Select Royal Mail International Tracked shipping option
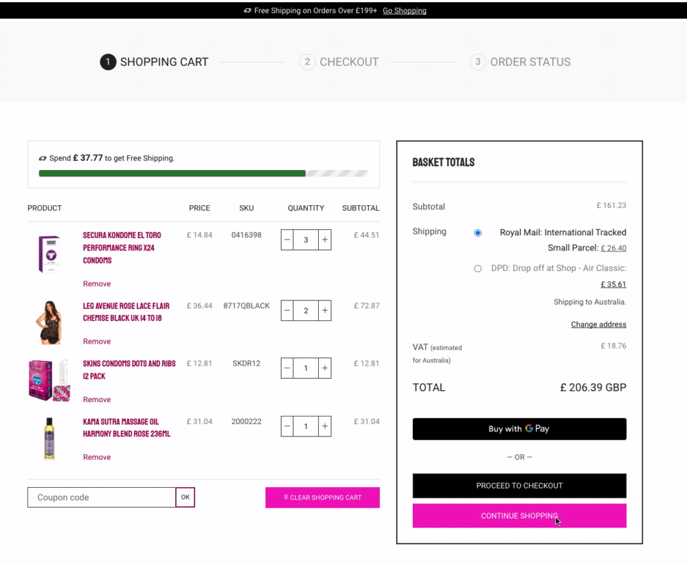This screenshot has width=687, height=564. (x=477, y=233)
